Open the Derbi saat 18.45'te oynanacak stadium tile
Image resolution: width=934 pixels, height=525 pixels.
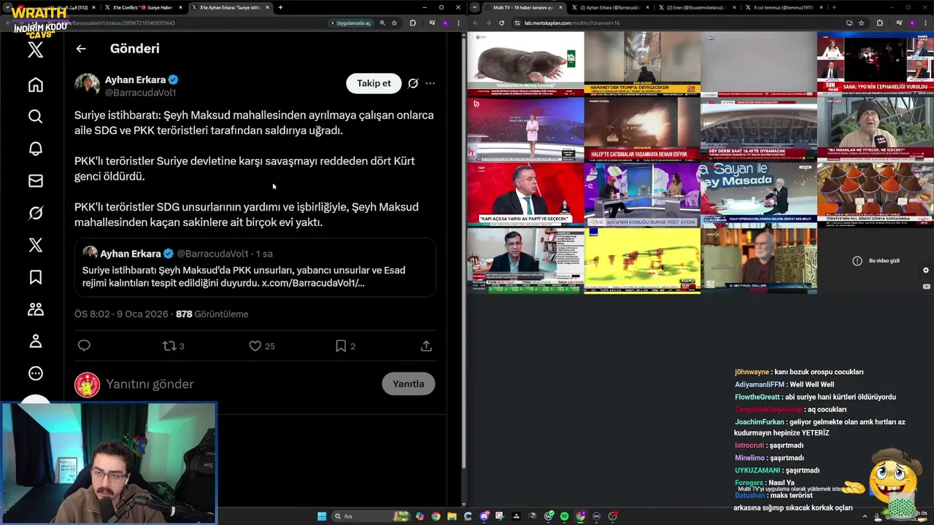click(x=759, y=130)
